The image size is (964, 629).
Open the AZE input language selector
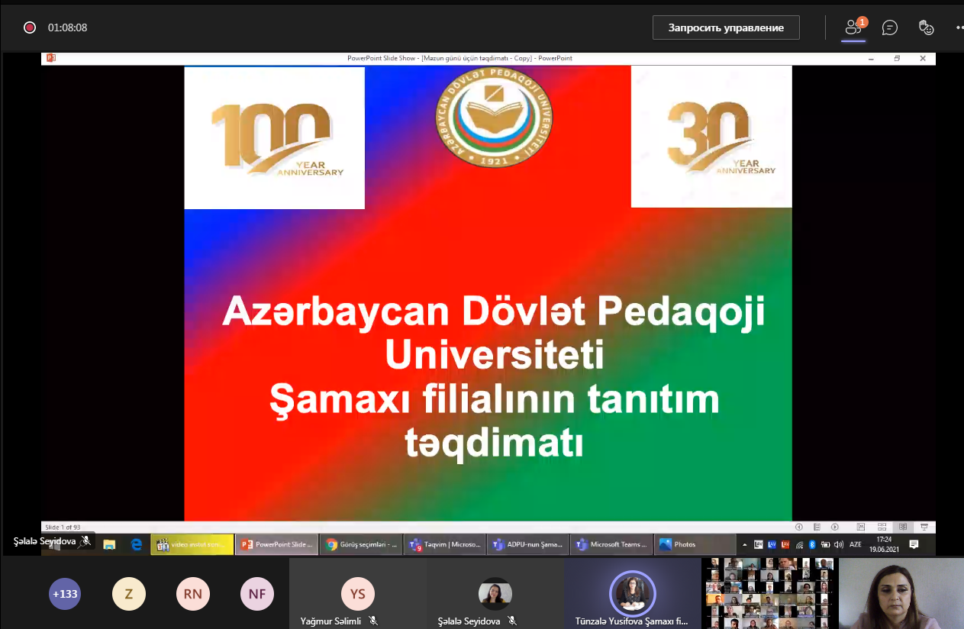856,544
